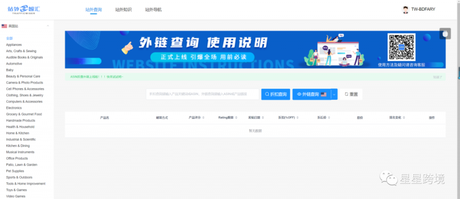Screen dimensions: 460x199
Task: Select Handmade Products category
Action: click(x=21, y=120)
